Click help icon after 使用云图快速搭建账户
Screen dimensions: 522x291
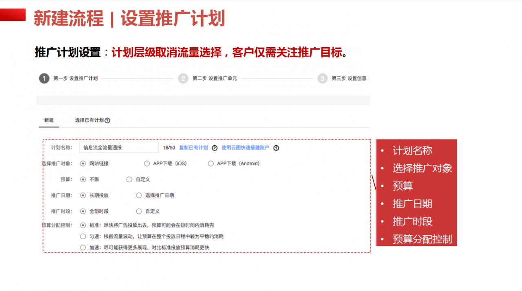tap(276, 148)
